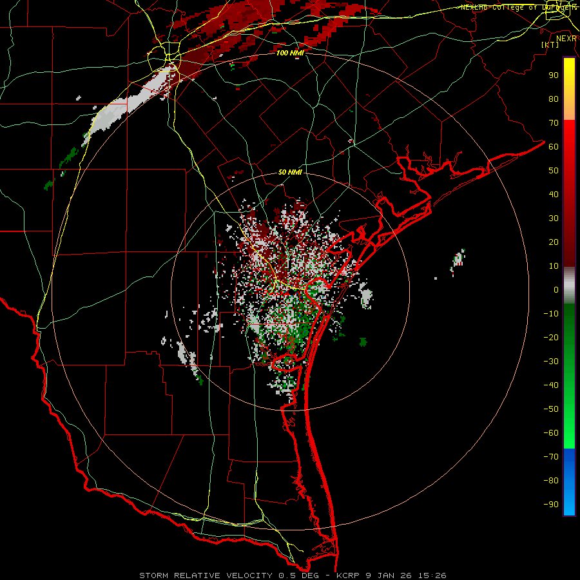Click the -90 value on velocity scale
Image resolution: width=580 pixels, height=580 pixels.
pyautogui.click(x=551, y=505)
